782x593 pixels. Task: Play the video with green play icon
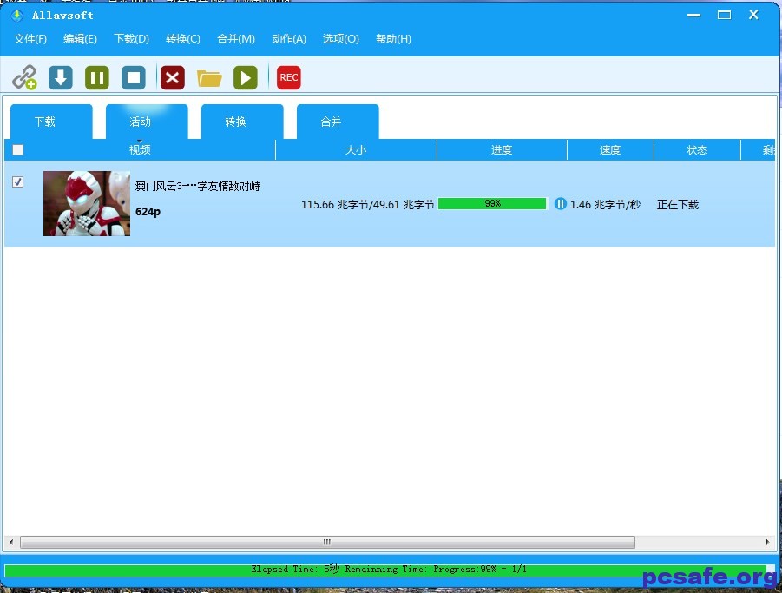[x=246, y=77]
